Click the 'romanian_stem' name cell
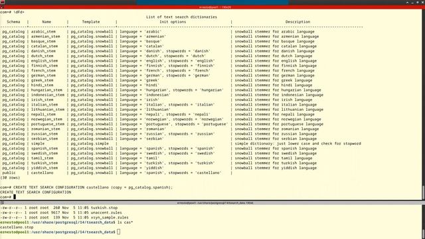This screenshot has width=425, height=239. pos(45,129)
